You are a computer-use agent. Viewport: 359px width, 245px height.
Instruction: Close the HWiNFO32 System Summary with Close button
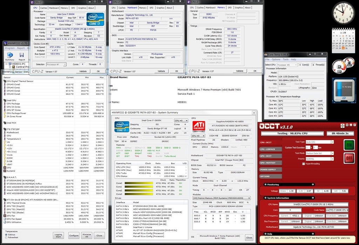[249, 237]
